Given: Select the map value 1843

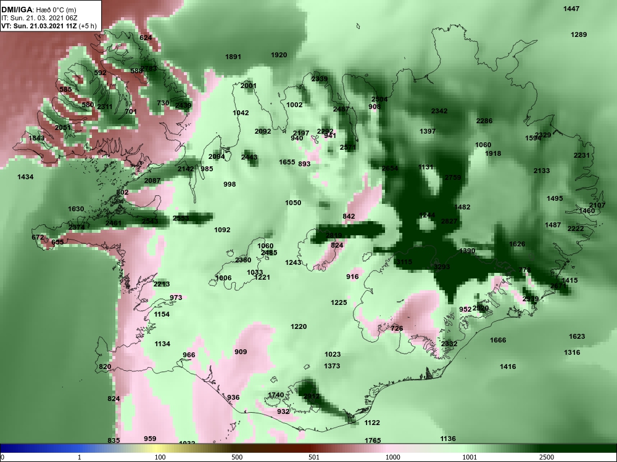Looking at the screenshot, I should tap(36, 138).
